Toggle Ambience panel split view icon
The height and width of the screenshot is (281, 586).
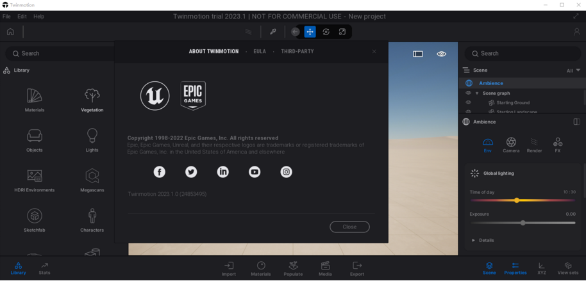[576, 122]
